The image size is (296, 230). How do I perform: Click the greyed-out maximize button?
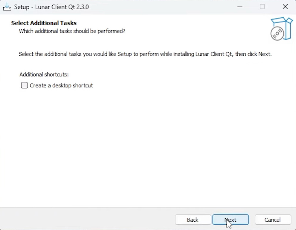coord(262,7)
